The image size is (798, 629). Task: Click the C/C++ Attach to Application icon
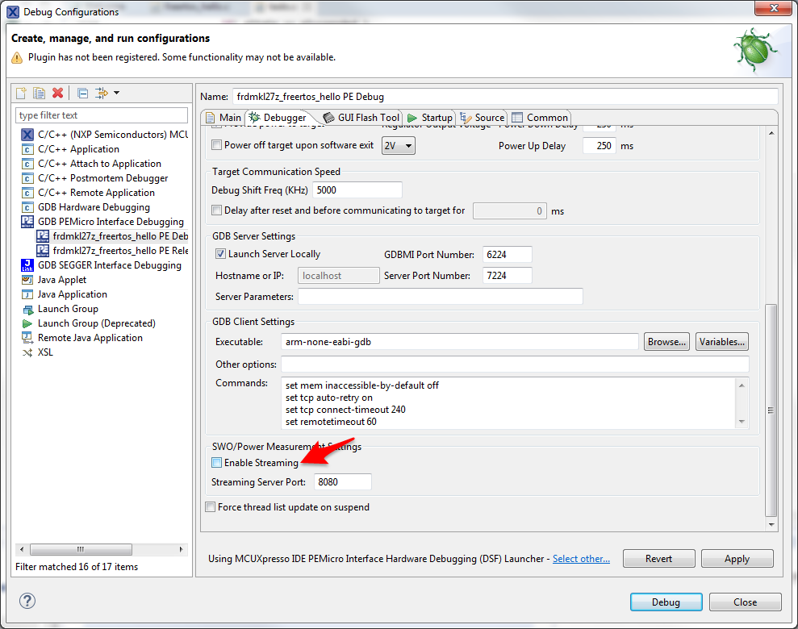click(27, 164)
